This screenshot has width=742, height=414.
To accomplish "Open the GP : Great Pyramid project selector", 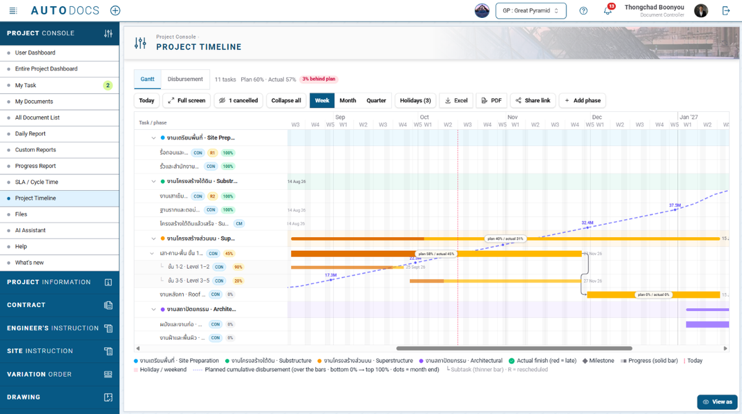I will click(531, 11).
